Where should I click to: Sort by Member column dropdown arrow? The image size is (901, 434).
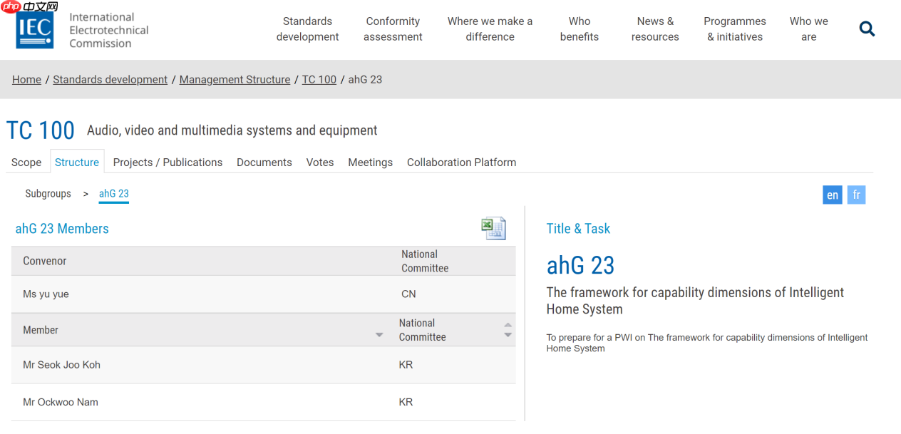pos(379,335)
